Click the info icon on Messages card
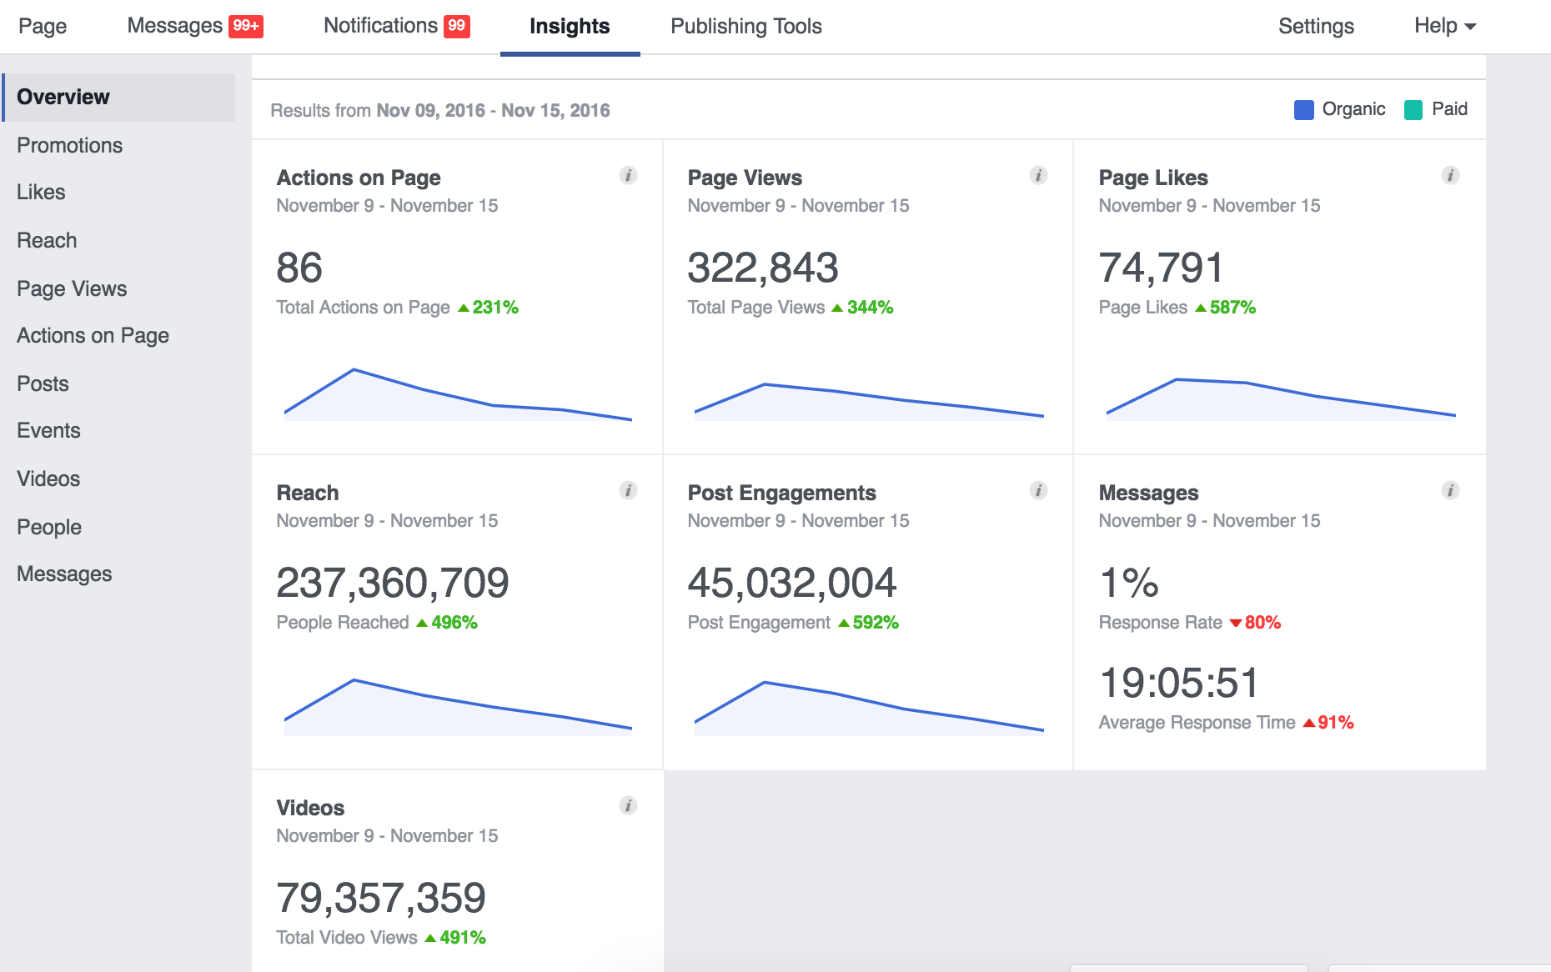 coord(1450,490)
